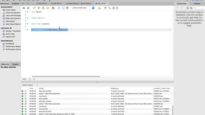
Task: Open performance Dashboard item
Action: pyautogui.click(x=10, y=44)
